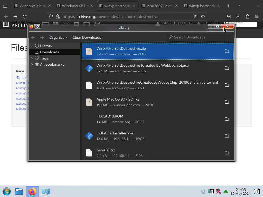This screenshot has height=197, width=263.
Task: Select the WobbyChip .exe download row
Action: pos(158,68)
